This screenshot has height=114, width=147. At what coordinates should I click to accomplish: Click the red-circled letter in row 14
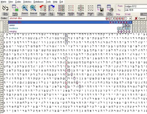[x=66, y=86]
